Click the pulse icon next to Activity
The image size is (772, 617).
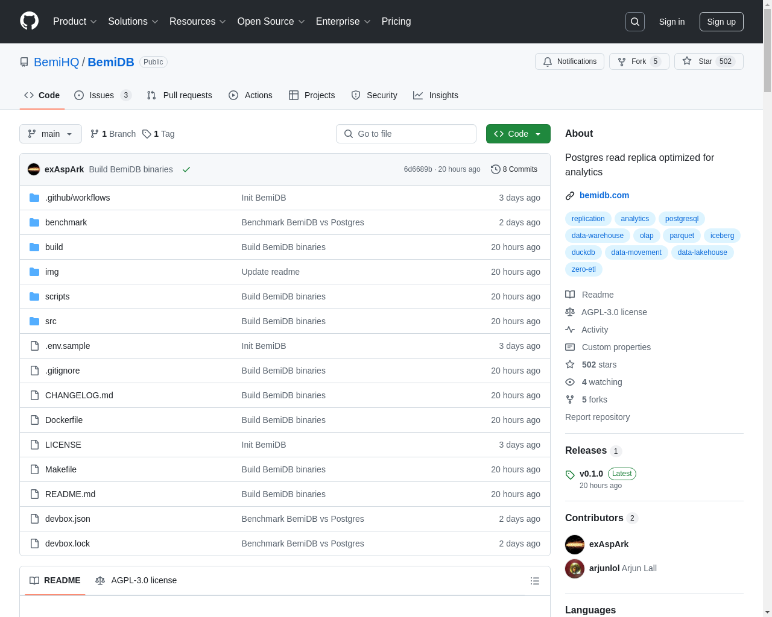point(570,330)
